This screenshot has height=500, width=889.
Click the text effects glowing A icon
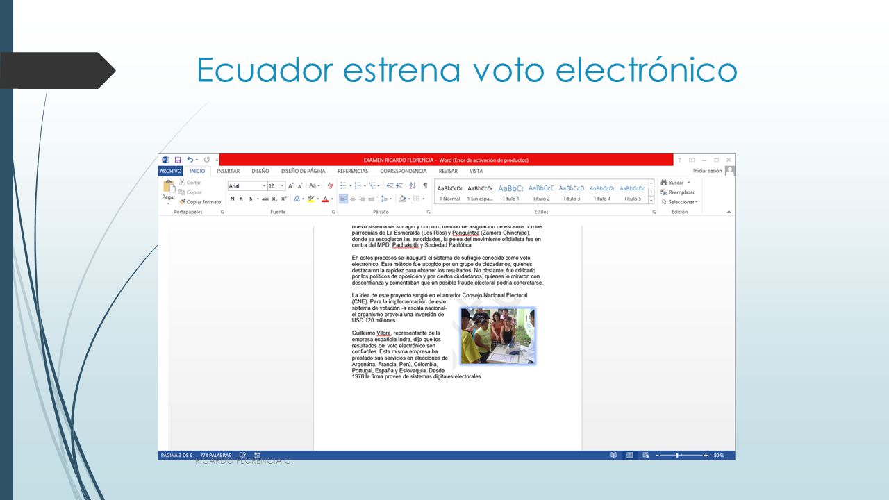tap(297, 199)
